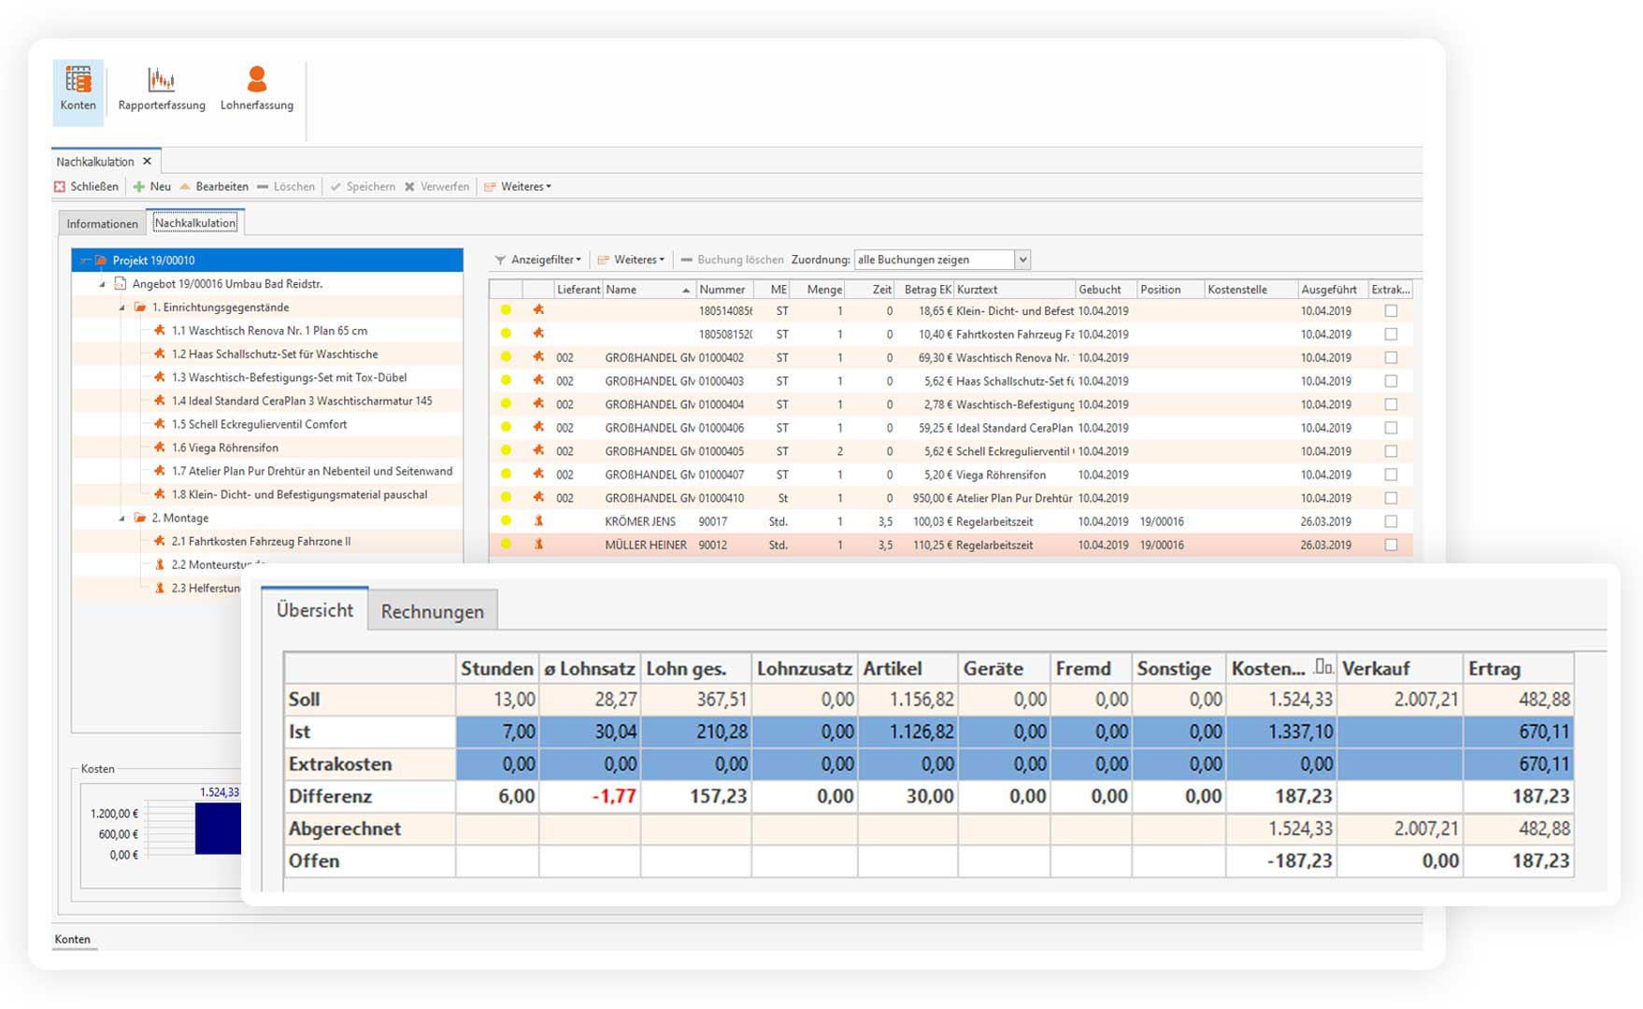Image resolution: width=1643 pixels, height=1009 pixels.
Task: Select 2. Montage folder label
Action: click(179, 518)
